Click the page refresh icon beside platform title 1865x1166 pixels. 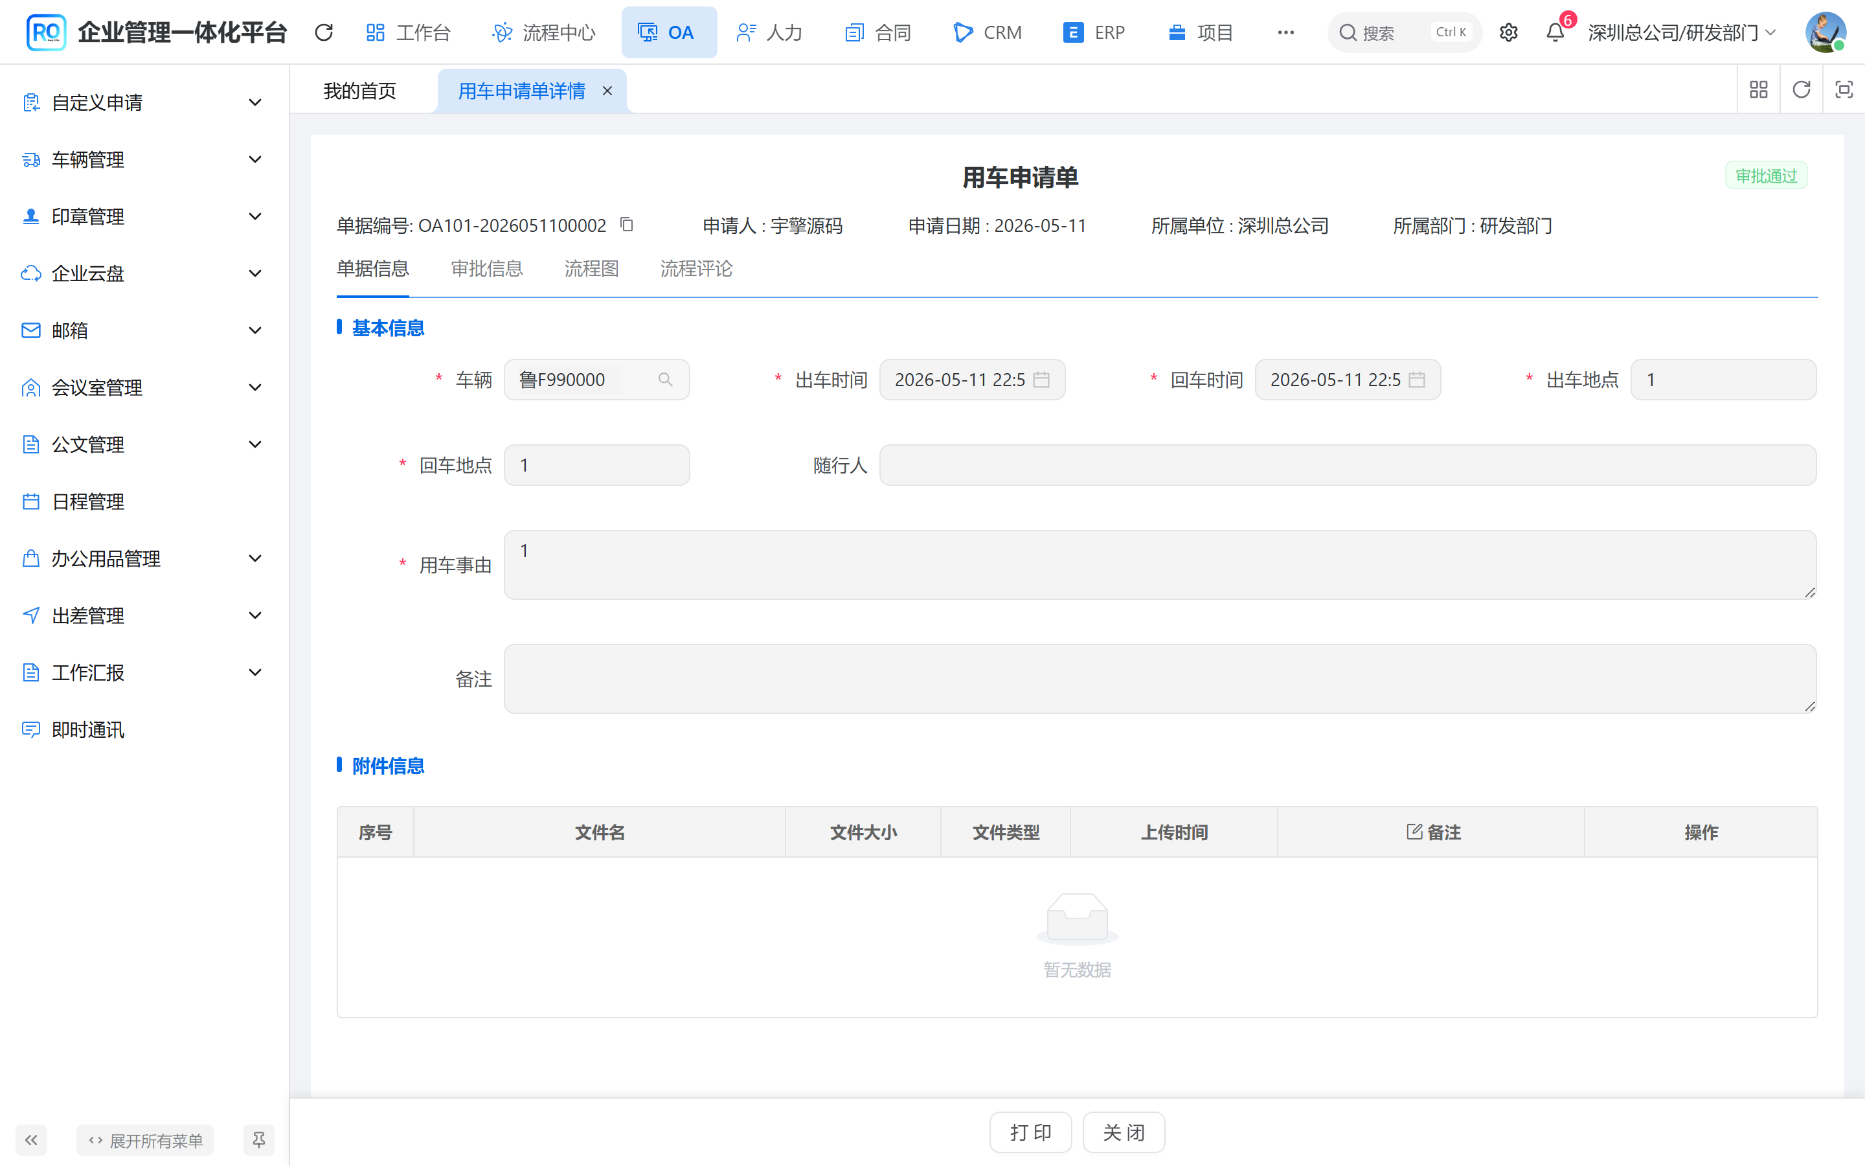pyautogui.click(x=324, y=32)
